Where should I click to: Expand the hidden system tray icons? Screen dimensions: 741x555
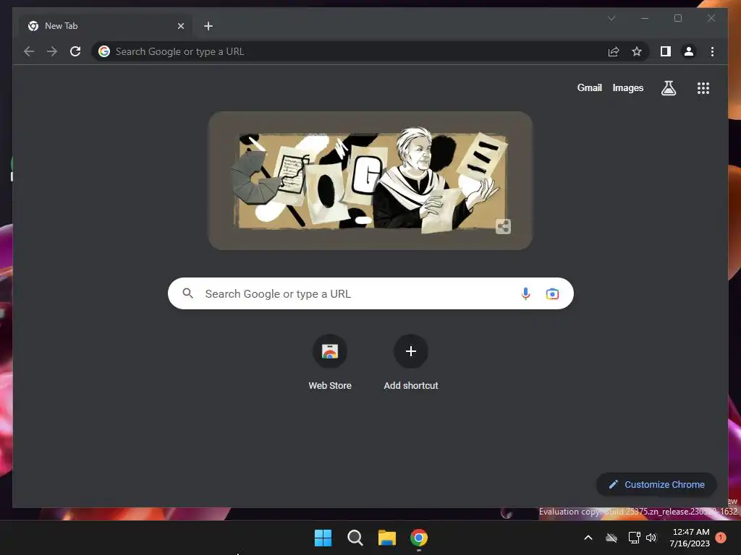point(588,538)
